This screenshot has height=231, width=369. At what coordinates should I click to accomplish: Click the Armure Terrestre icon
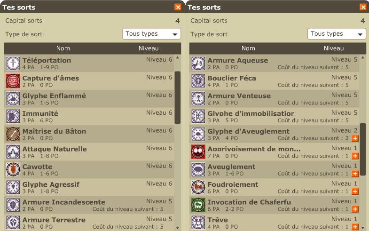click(x=13, y=223)
